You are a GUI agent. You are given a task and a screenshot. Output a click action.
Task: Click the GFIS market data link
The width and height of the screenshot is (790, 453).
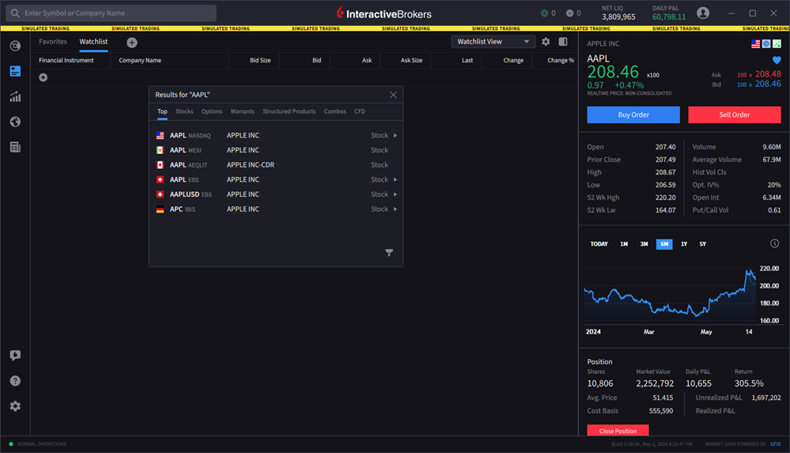tap(775, 444)
